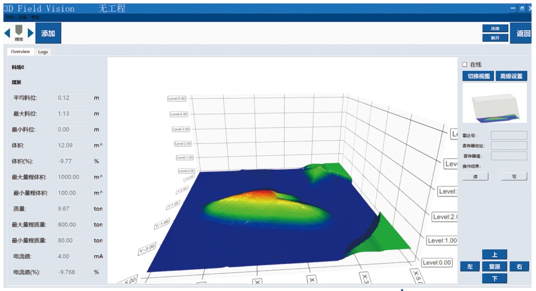
Task: Open the Overview tab
Action: coord(20,52)
